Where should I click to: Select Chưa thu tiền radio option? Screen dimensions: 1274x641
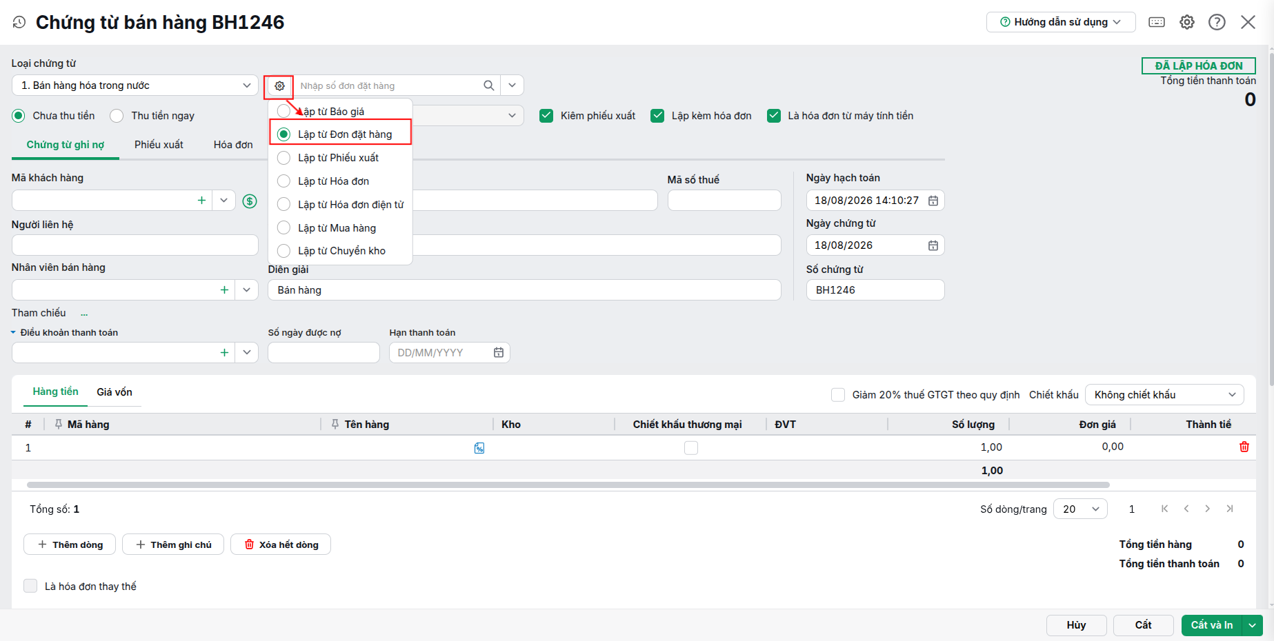pos(19,116)
